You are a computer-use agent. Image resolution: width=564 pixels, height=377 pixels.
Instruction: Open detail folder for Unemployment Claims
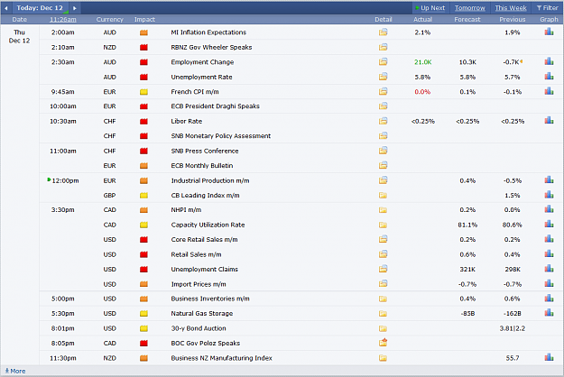[384, 269]
